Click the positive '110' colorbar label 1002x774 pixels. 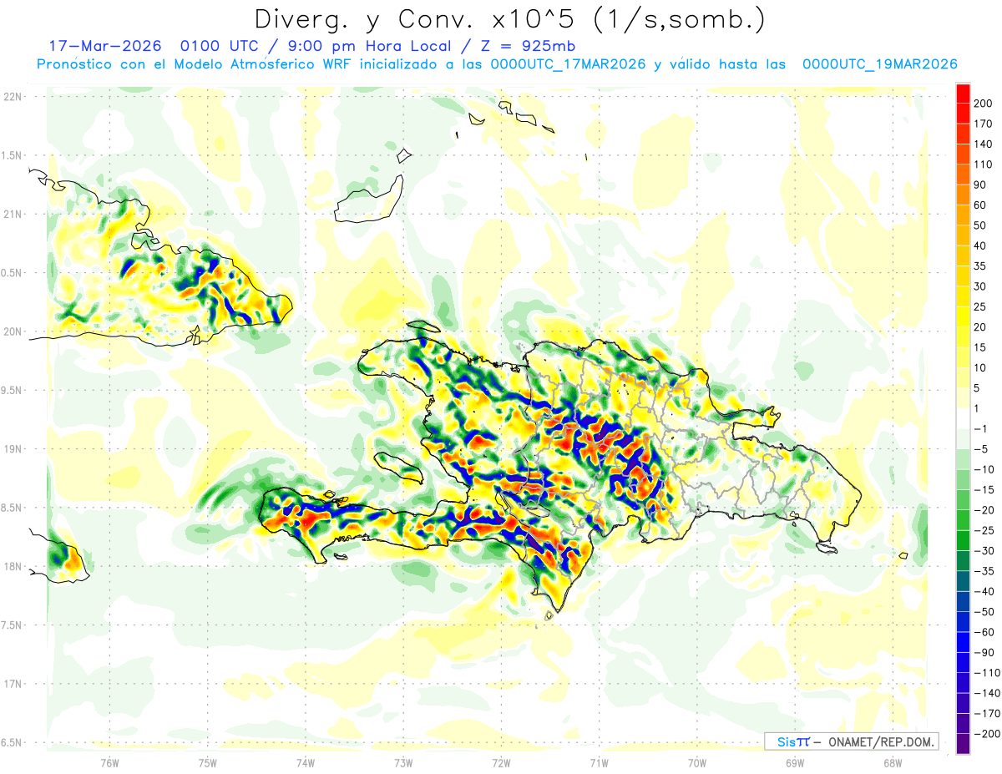(x=983, y=164)
